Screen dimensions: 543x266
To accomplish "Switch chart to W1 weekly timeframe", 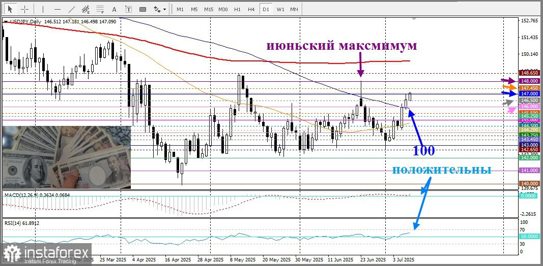I will pyautogui.click(x=280, y=9).
